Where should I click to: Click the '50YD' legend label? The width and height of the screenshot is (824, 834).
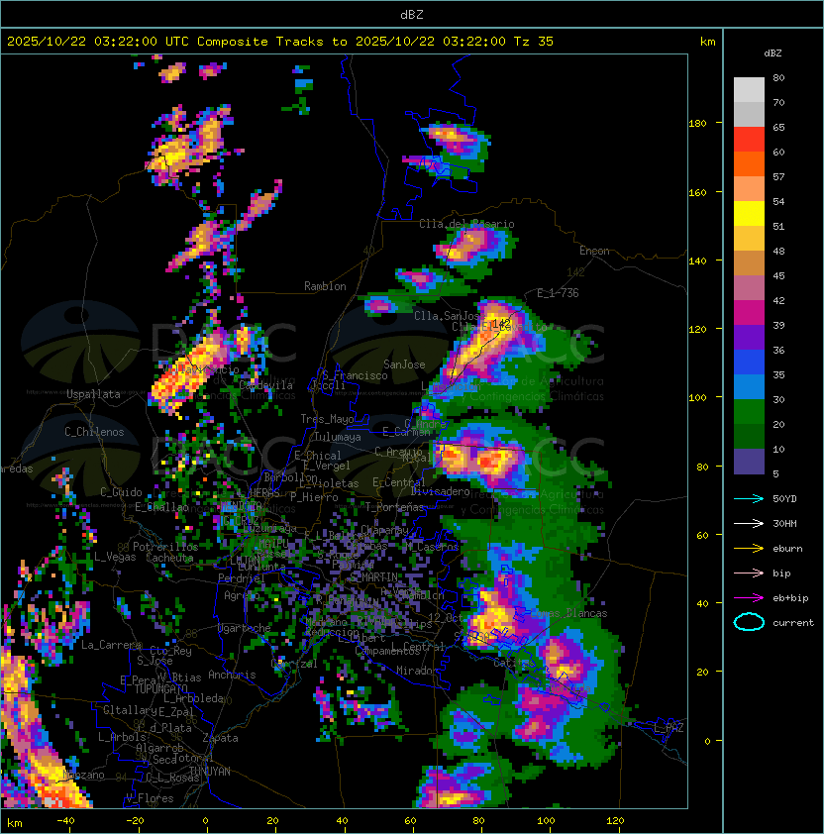[x=784, y=499]
